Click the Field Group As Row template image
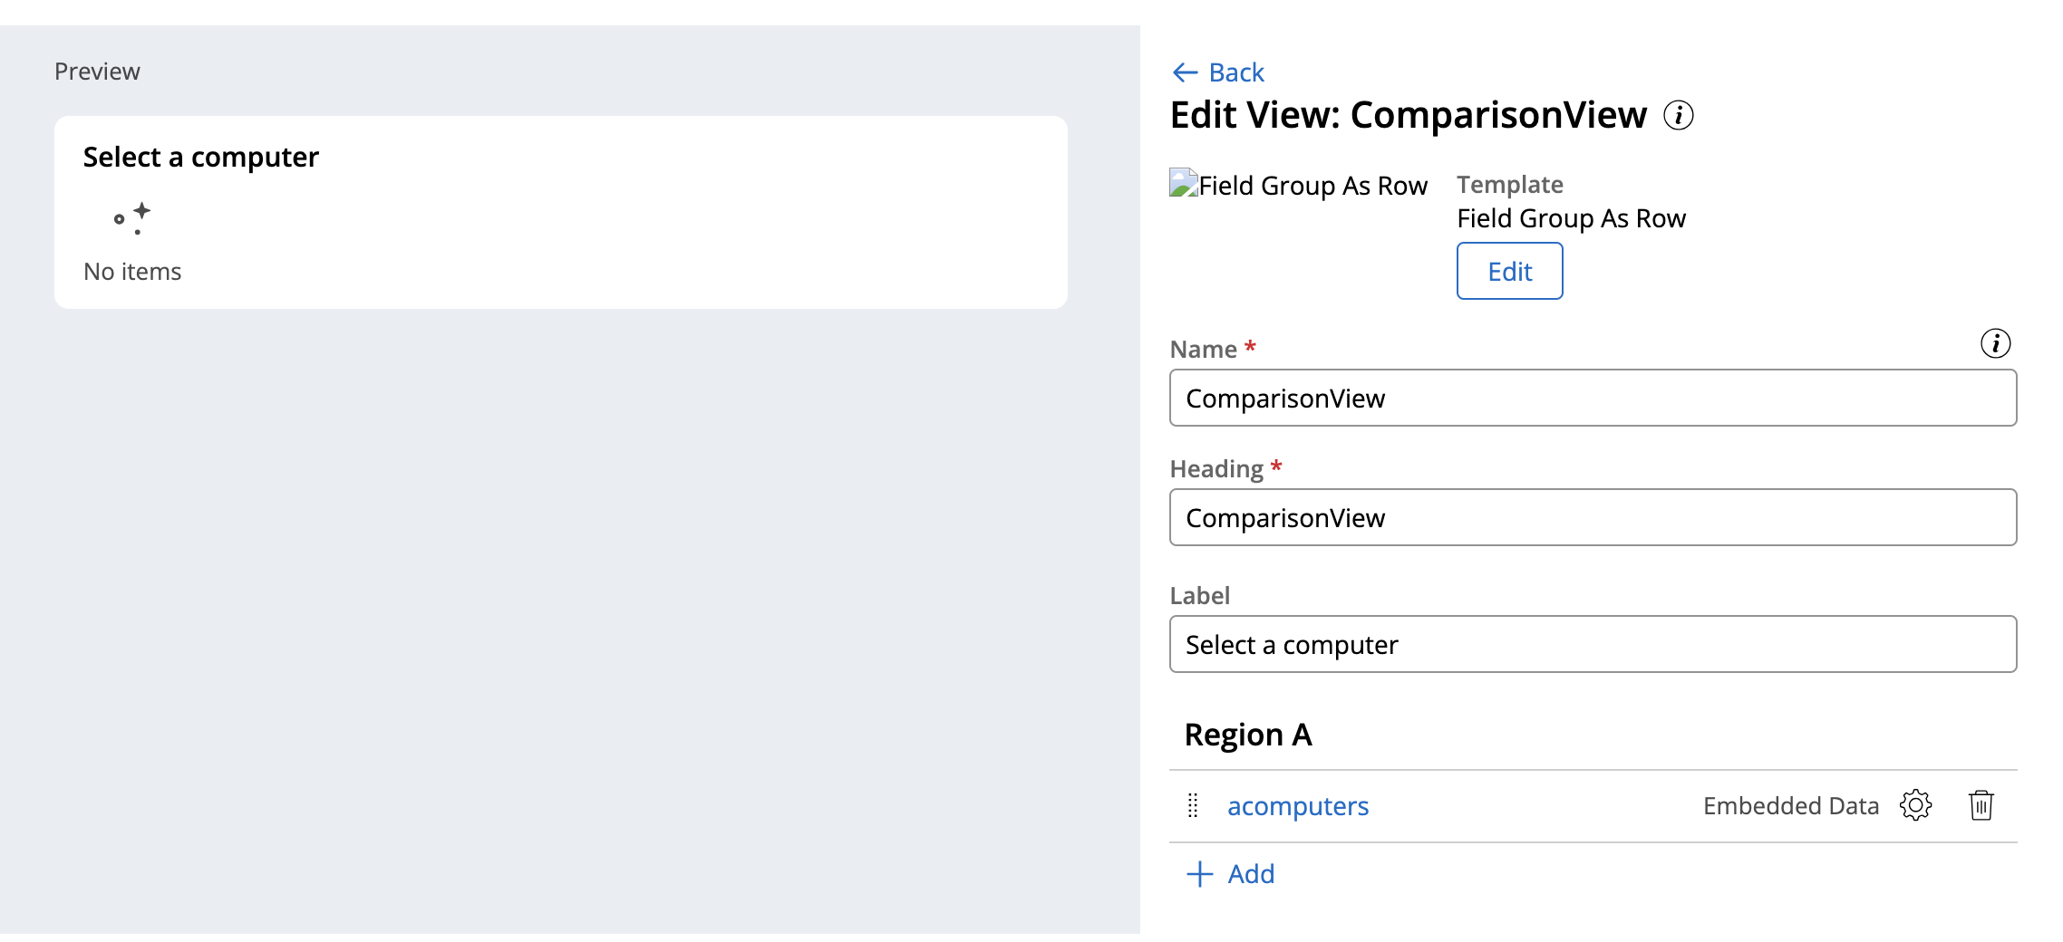This screenshot has width=2063, height=942. point(1298,185)
